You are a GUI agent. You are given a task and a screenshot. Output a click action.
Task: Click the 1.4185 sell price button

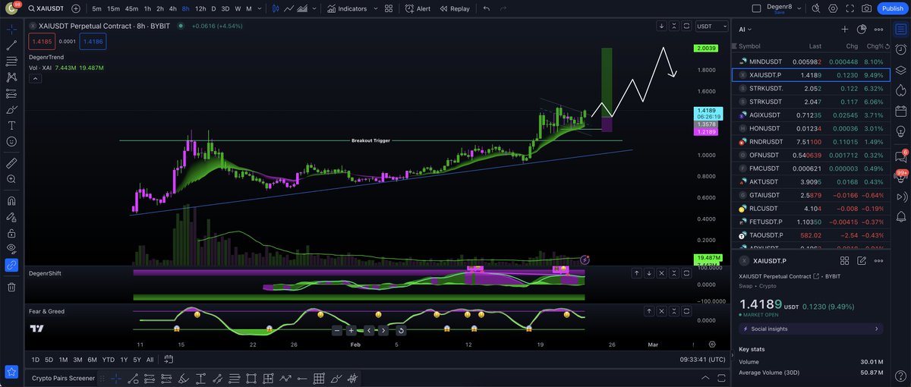pos(40,42)
